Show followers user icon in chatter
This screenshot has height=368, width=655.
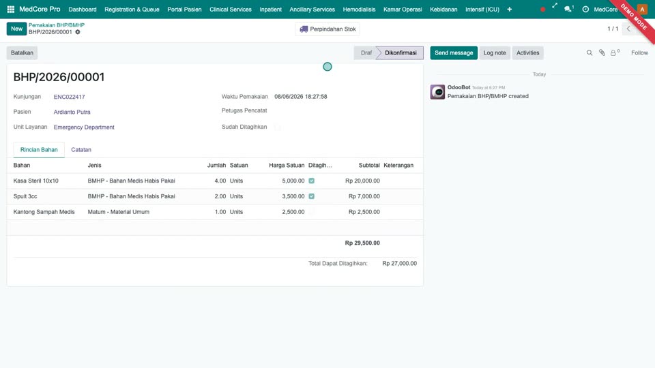tap(615, 52)
